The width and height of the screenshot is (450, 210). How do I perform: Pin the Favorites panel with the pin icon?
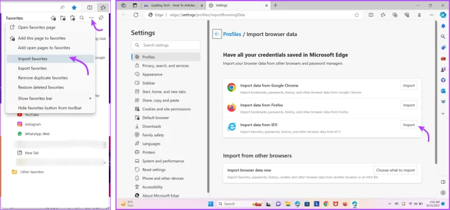coord(101,18)
